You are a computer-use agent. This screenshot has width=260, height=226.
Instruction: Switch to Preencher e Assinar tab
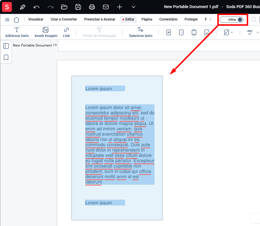[x=100, y=19]
